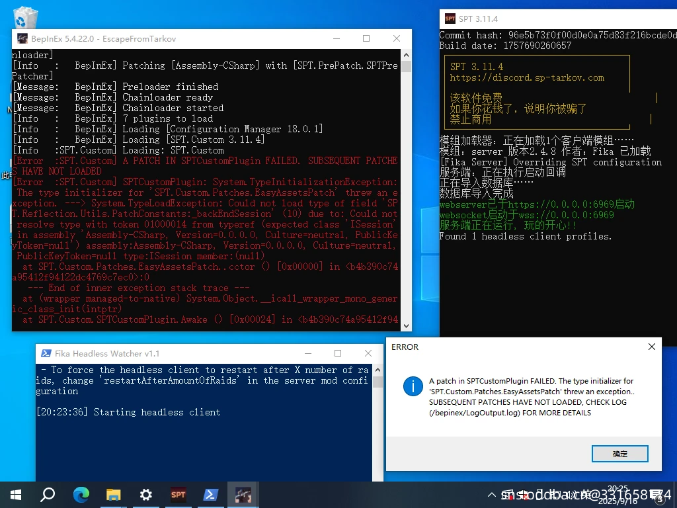Click "7 plugins to load" line in BepInEx
Viewport: 677px width, 508px height.
112,118
